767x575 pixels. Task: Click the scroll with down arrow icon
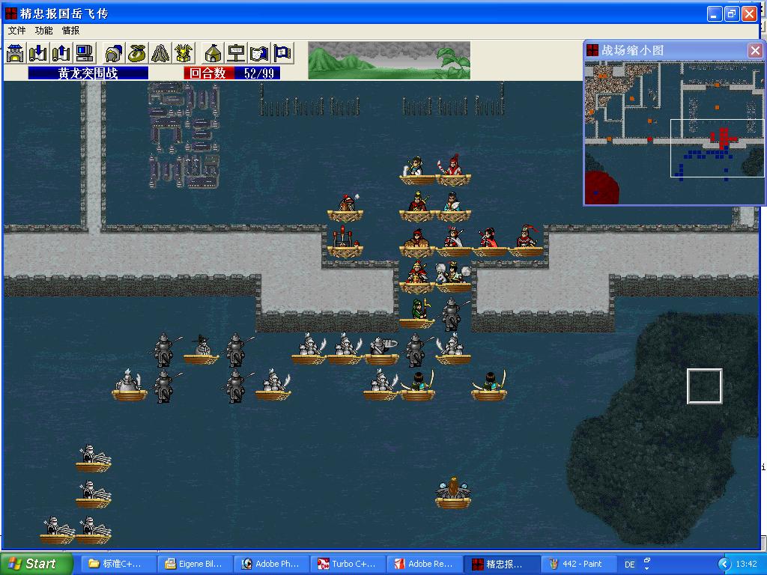(x=38, y=53)
